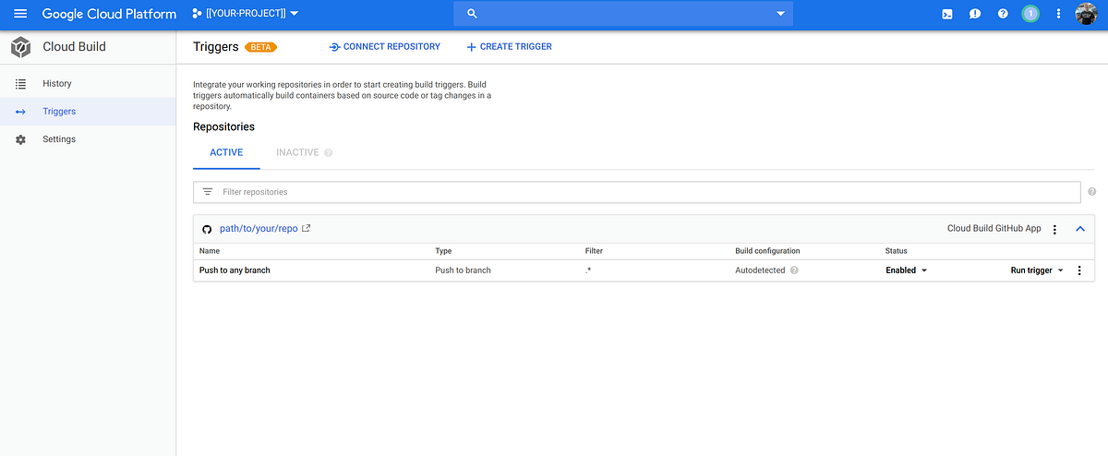Click the '.*' filter cell
Image resolution: width=1108 pixels, height=456 pixels.
pos(589,270)
